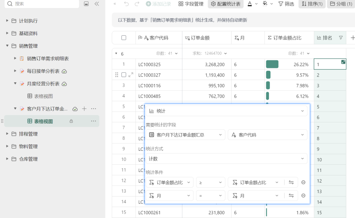Click the fill color bucket icon

pyautogui.click(x=265, y=4)
